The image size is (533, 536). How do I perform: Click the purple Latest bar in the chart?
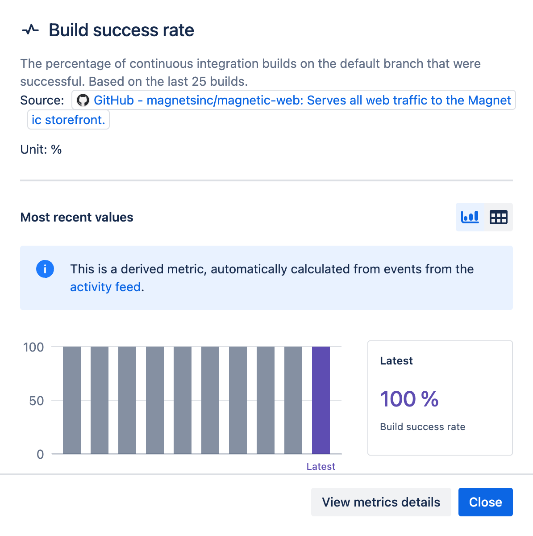pos(321,400)
